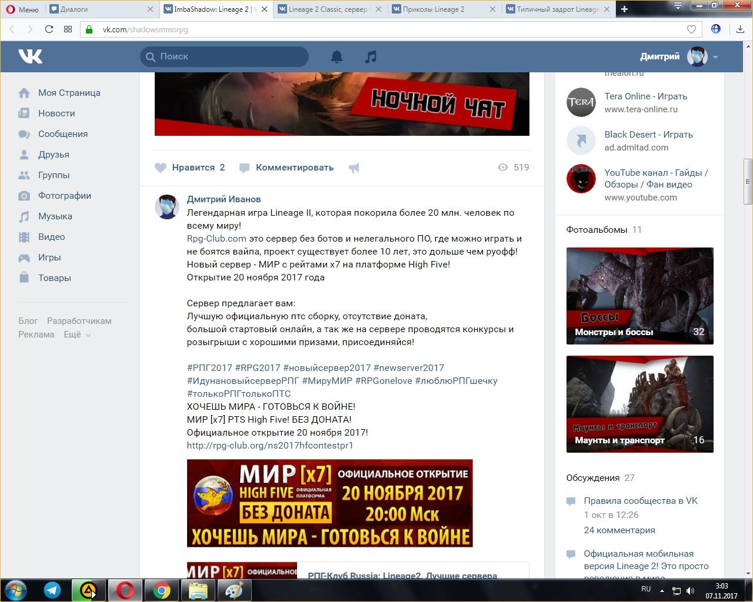Open Сообщения in the left sidebar

tap(62, 134)
